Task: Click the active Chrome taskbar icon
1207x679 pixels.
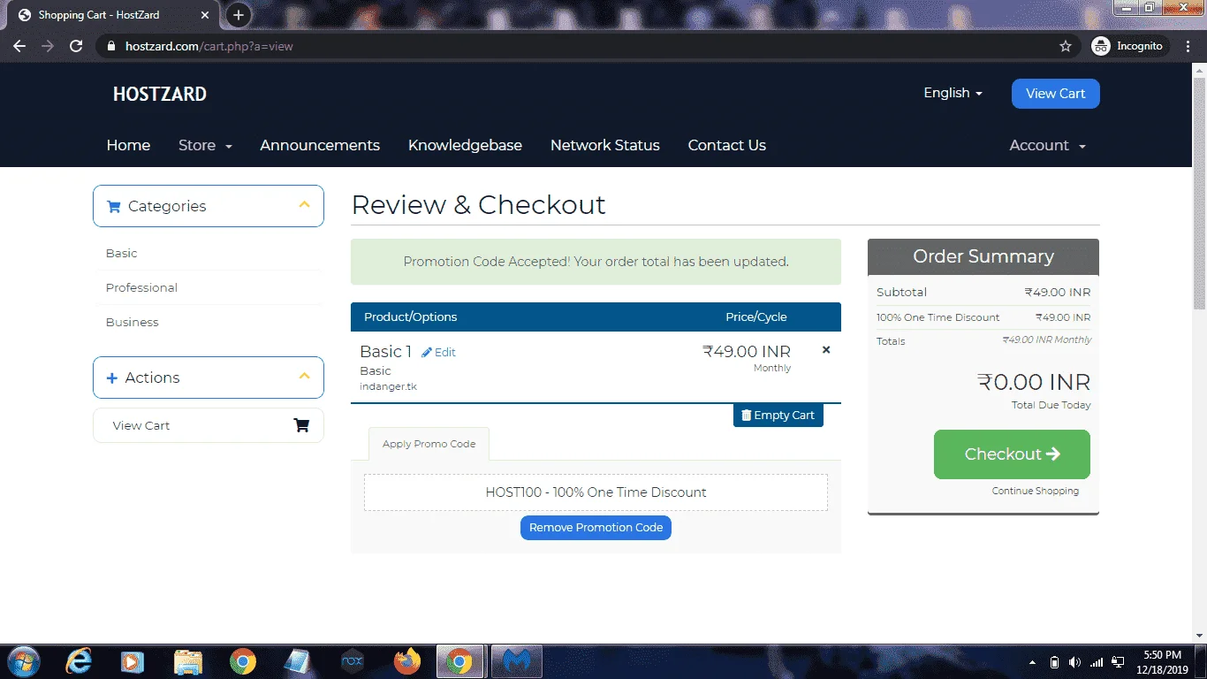Action: point(459,661)
